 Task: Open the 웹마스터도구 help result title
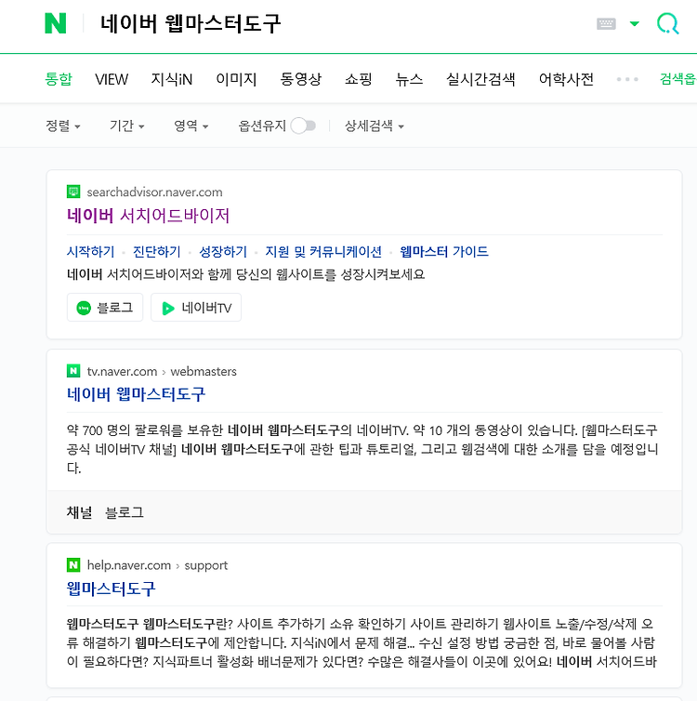tap(111, 589)
